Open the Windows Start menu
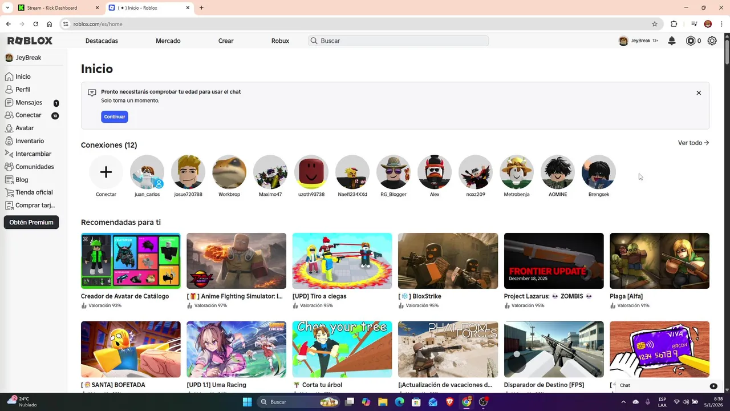Screen dimensions: 730x411 click(247, 402)
